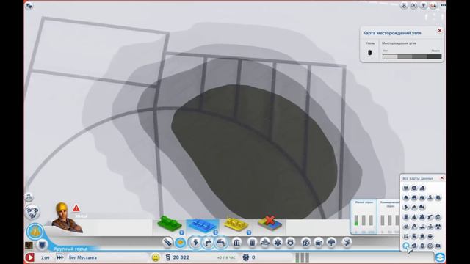
Task: Click the RCI demand bars in status bar
Action: (302, 257)
